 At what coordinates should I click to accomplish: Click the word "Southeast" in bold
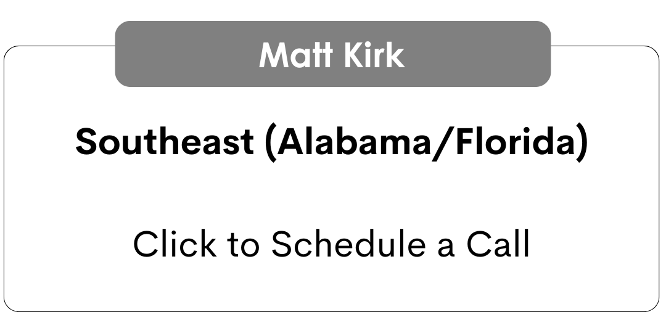[164, 142]
